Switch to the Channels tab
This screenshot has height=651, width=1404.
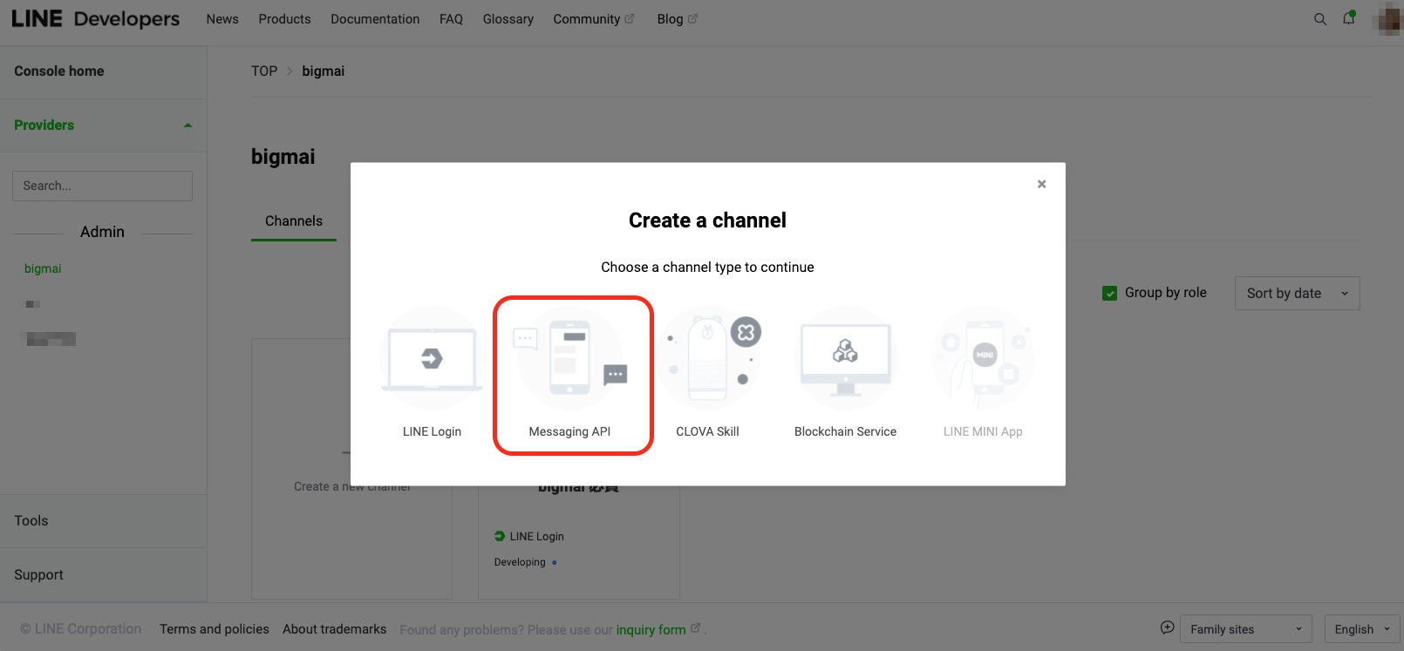[294, 221]
